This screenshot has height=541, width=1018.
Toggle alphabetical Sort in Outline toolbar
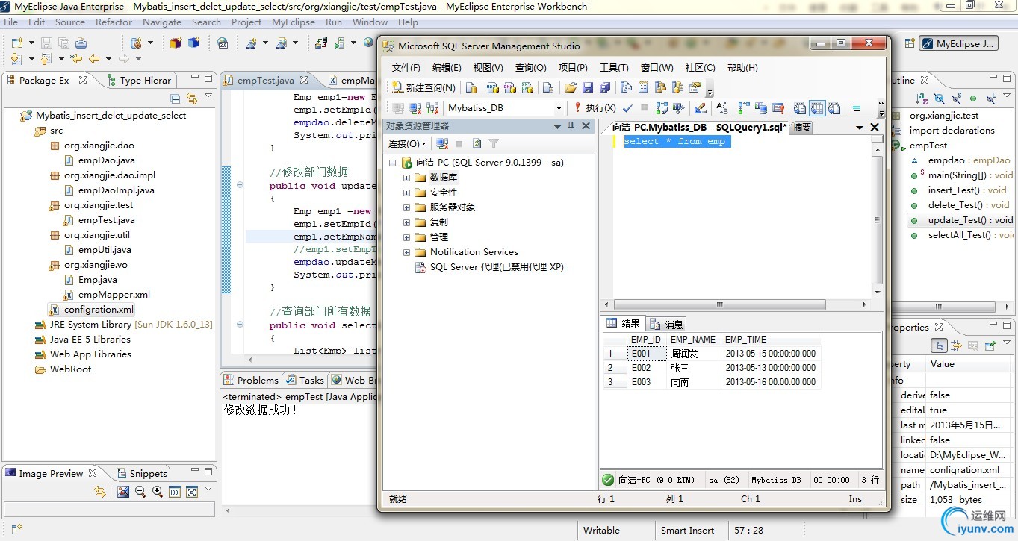tap(922, 98)
